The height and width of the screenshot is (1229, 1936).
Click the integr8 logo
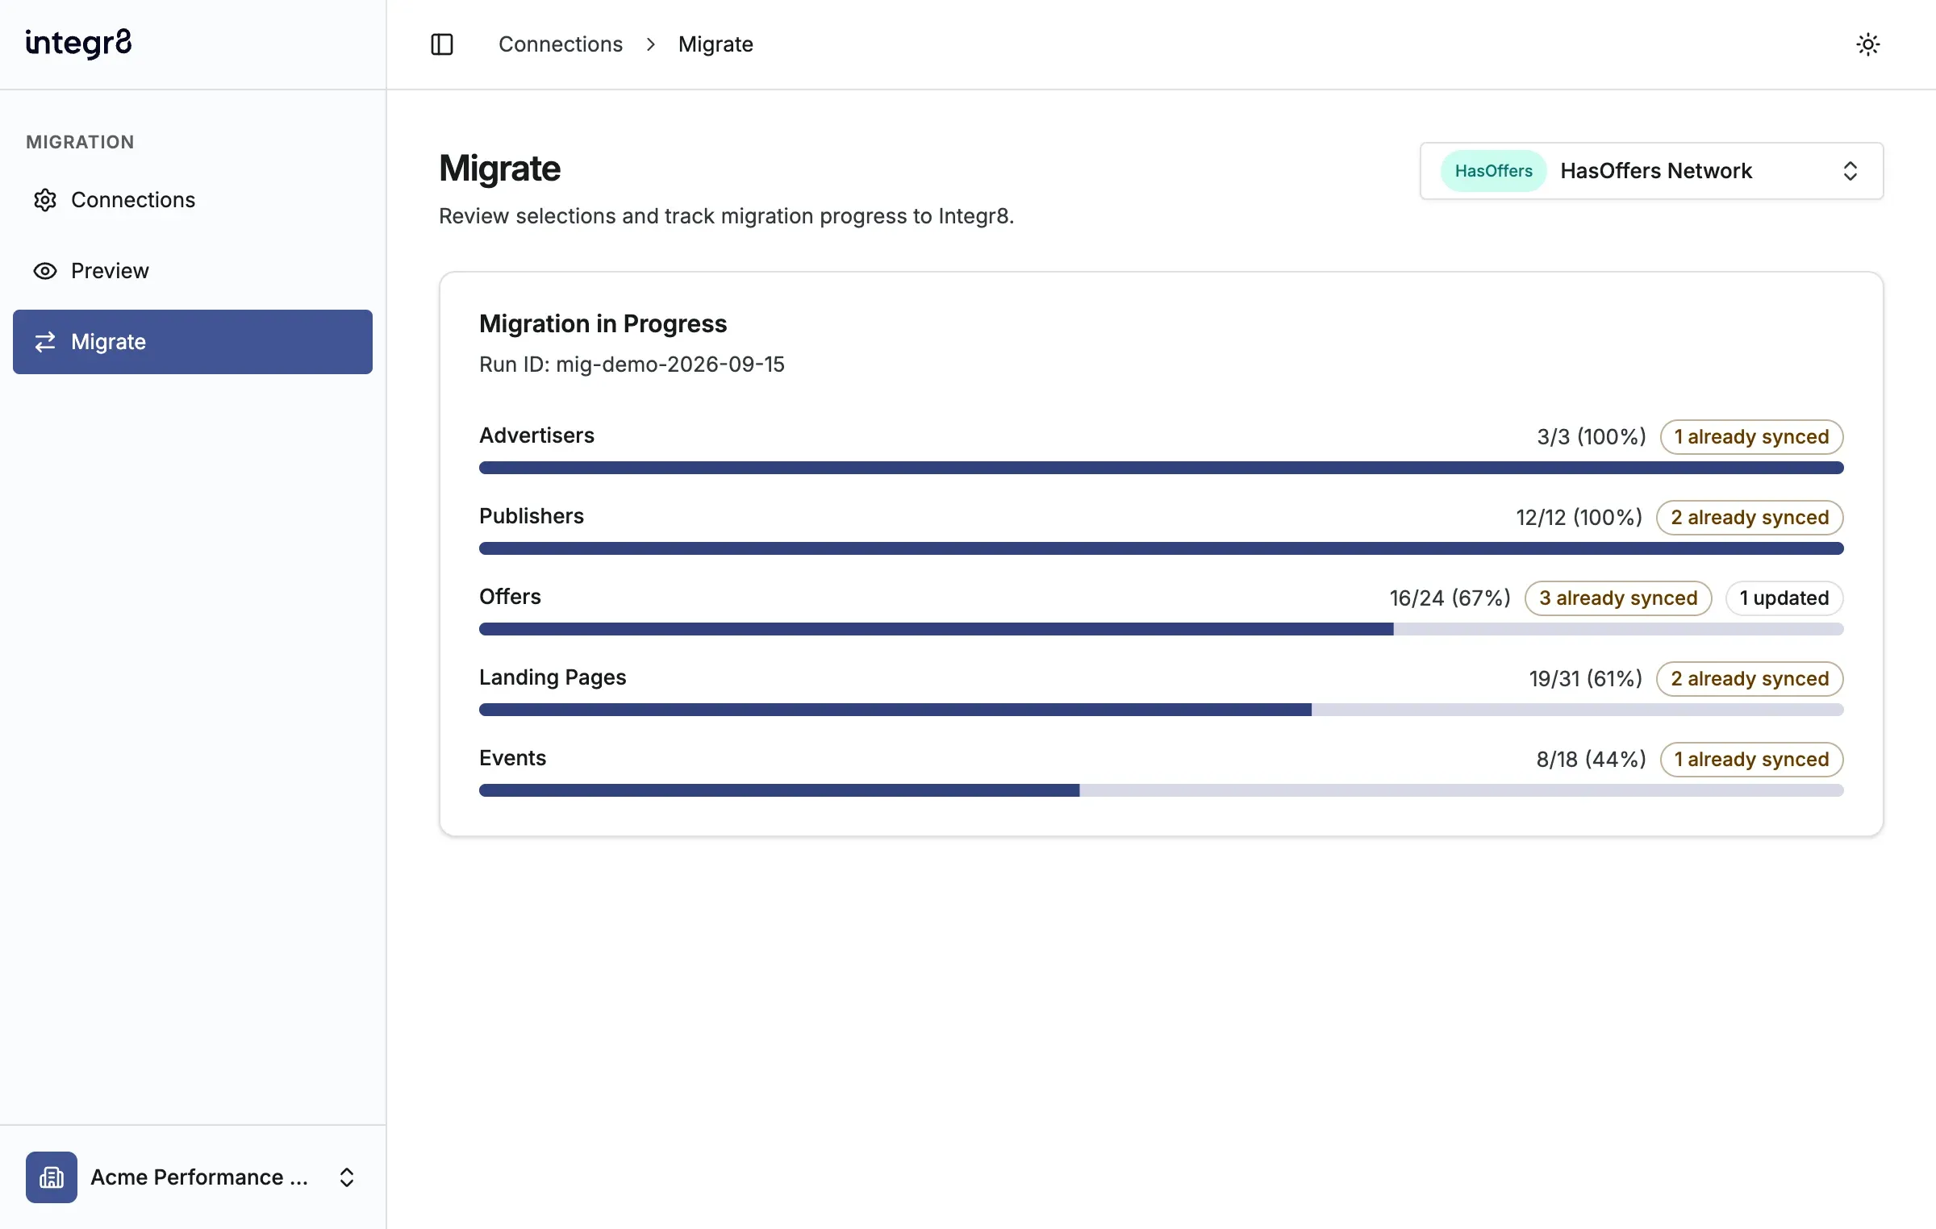point(78,44)
